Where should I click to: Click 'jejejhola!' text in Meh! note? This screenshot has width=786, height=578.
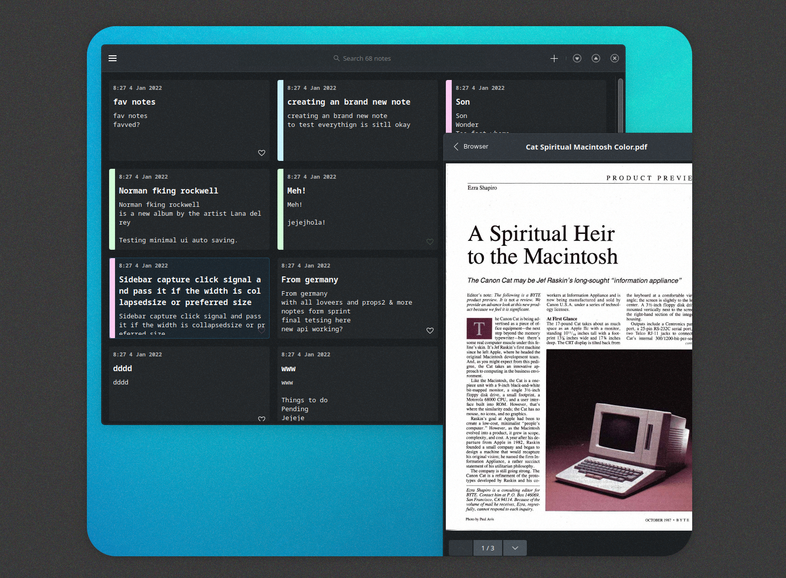[306, 223]
